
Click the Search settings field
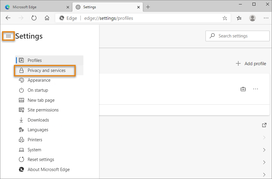point(237,36)
